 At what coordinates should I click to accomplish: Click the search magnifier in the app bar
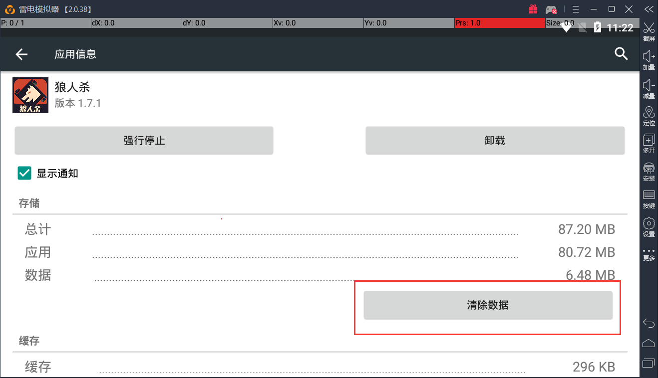621,54
